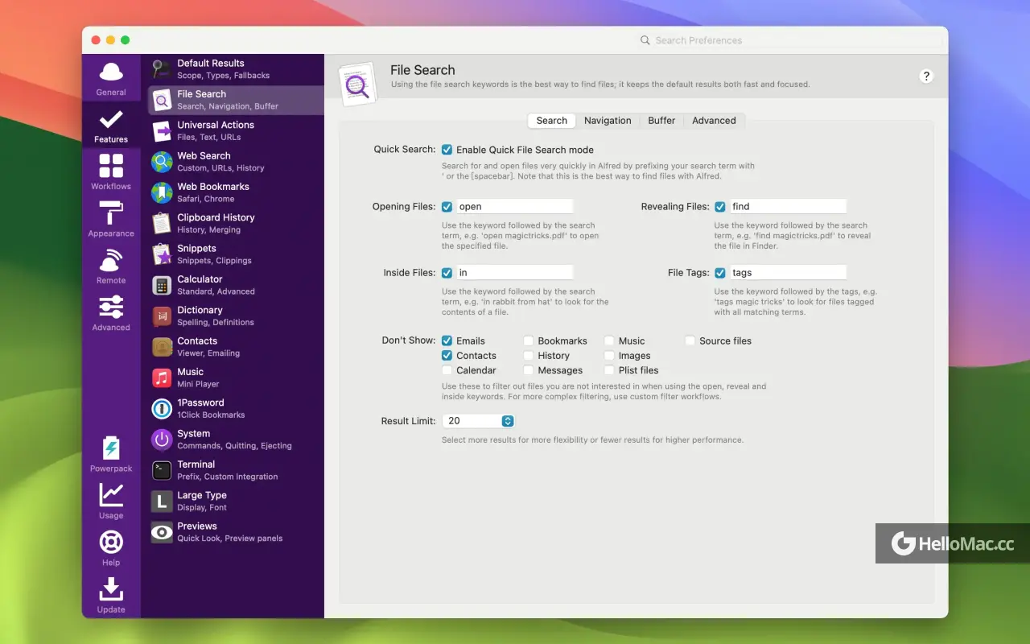Select Web Bookmarks feature icon
The image size is (1030, 644).
(163, 192)
